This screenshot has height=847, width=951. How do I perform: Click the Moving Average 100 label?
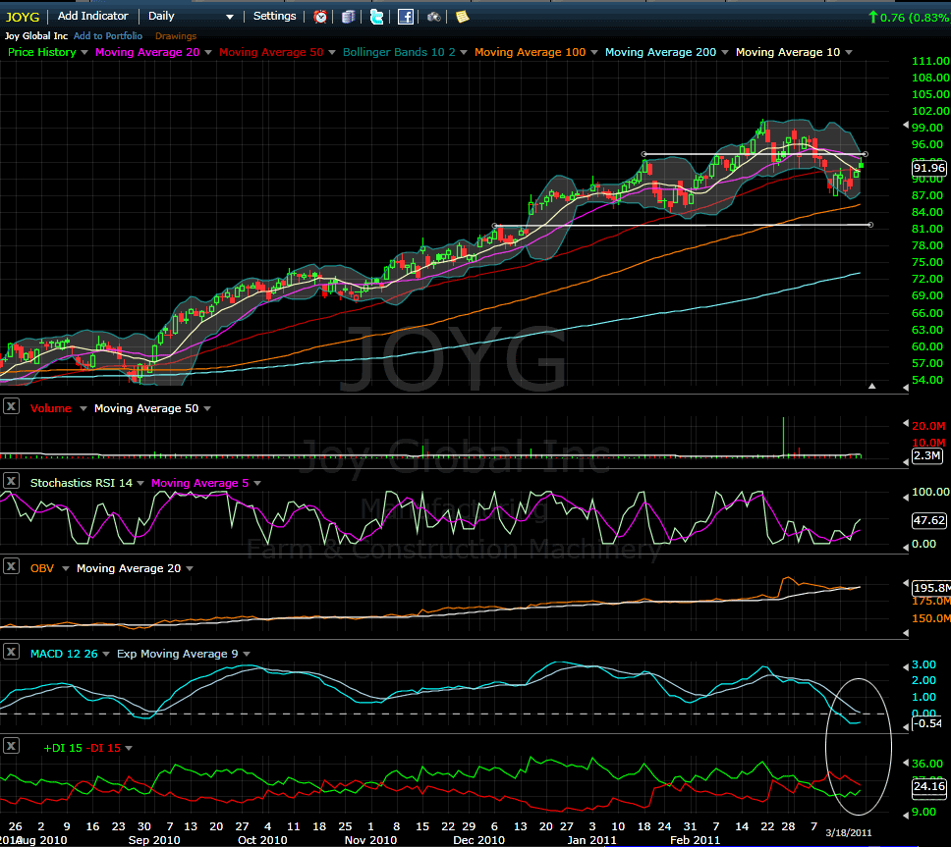531,52
